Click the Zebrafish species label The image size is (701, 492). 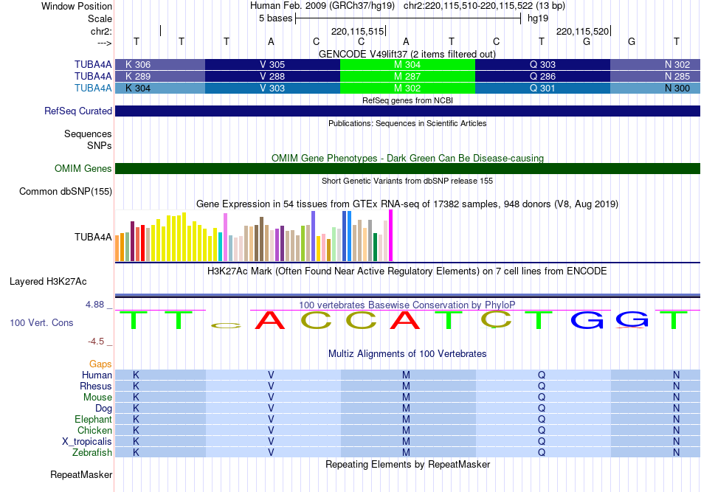(91, 453)
